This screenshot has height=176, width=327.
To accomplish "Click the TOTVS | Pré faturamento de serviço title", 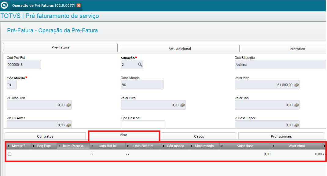I will point(50,16).
